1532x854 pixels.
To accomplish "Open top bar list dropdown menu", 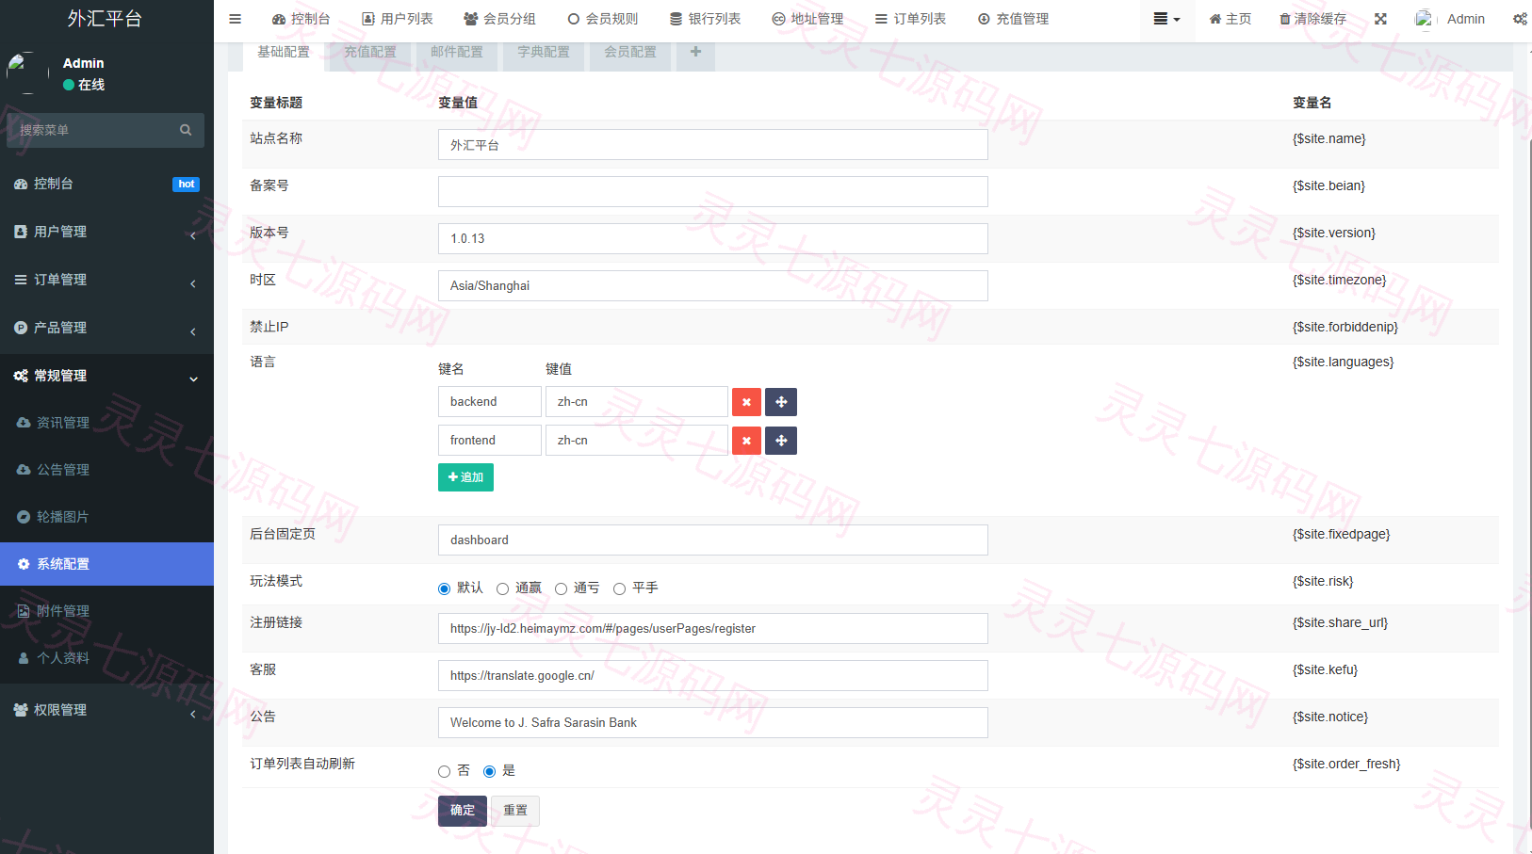I will [x=1166, y=19].
